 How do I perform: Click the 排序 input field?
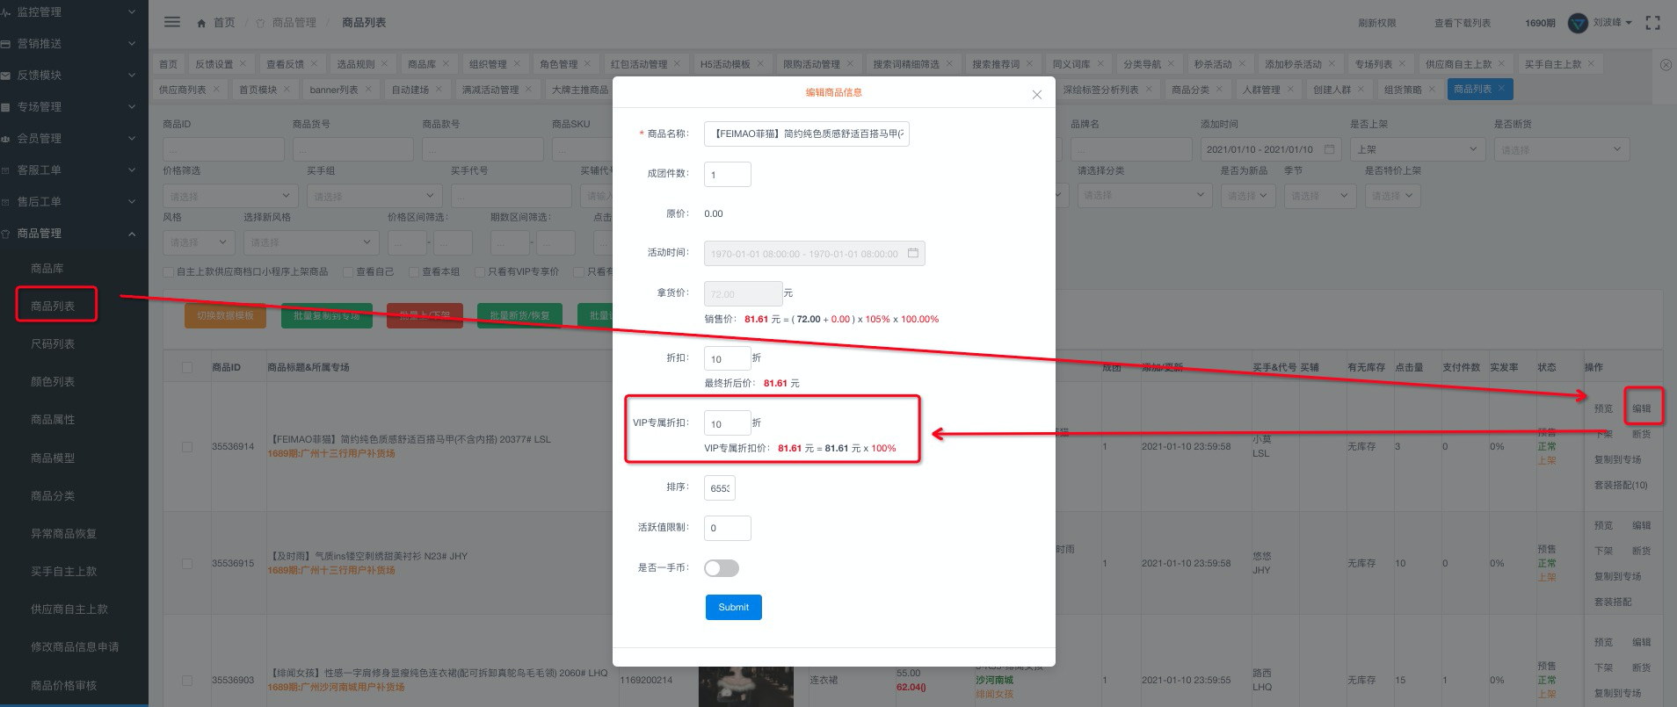point(720,488)
